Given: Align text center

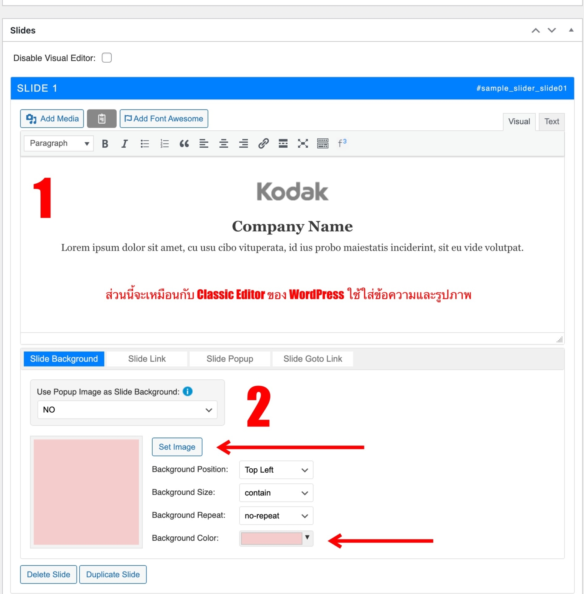Looking at the screenshot, I should 223,144.
